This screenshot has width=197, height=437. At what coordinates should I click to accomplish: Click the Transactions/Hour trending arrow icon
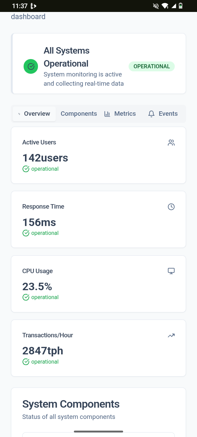171,336
